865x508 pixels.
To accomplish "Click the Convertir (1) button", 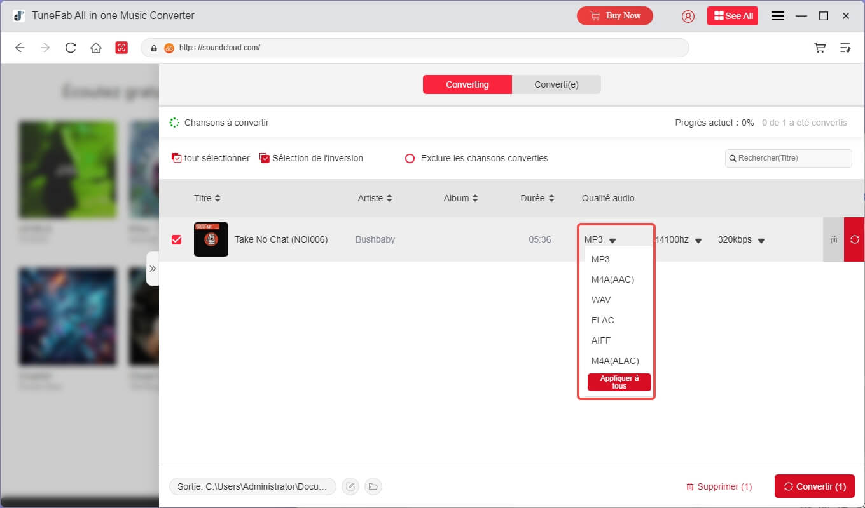I will coord(815,486).
